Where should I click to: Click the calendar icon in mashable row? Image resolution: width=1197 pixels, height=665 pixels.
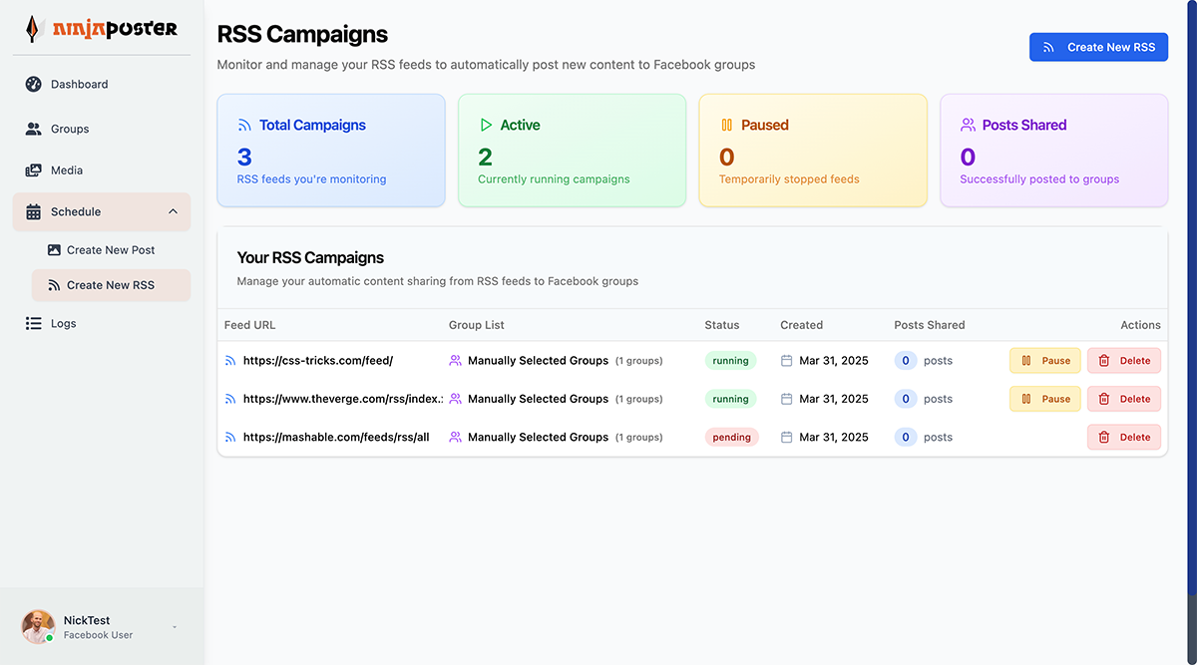pos(786,437)
